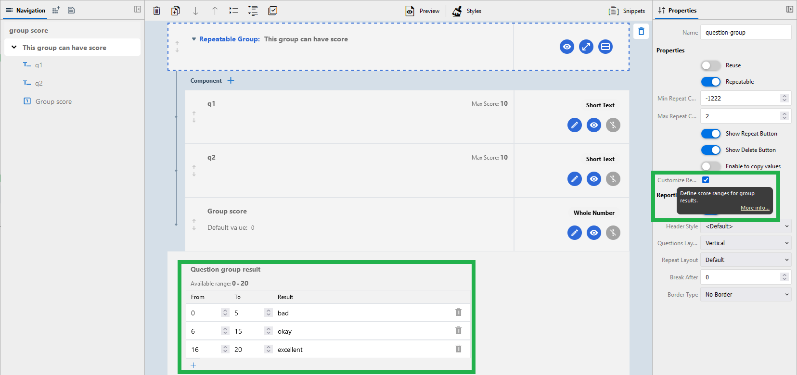The width and height of the screenshot is (797, 375).
Task: Add a new component with plus icon
Action: point(231,80)
